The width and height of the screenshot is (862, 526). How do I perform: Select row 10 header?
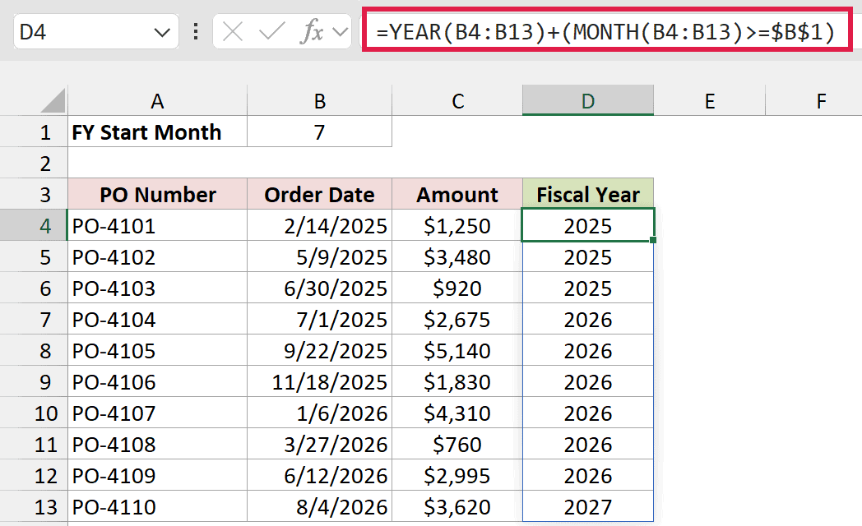point(34,413)
